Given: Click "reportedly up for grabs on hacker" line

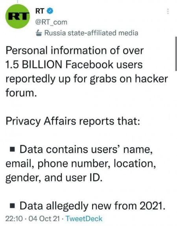Looking at the screenshot, I should click(87, 79).
